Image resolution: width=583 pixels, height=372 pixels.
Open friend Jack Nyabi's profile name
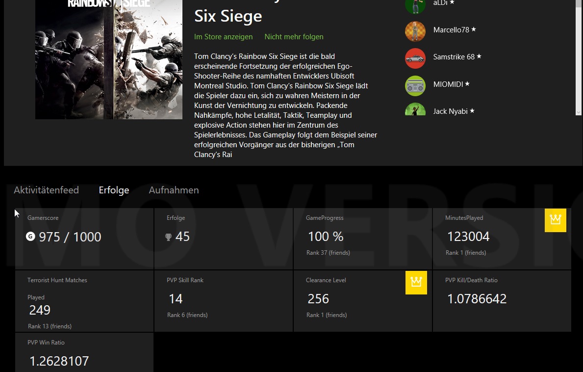click(450, 111)
